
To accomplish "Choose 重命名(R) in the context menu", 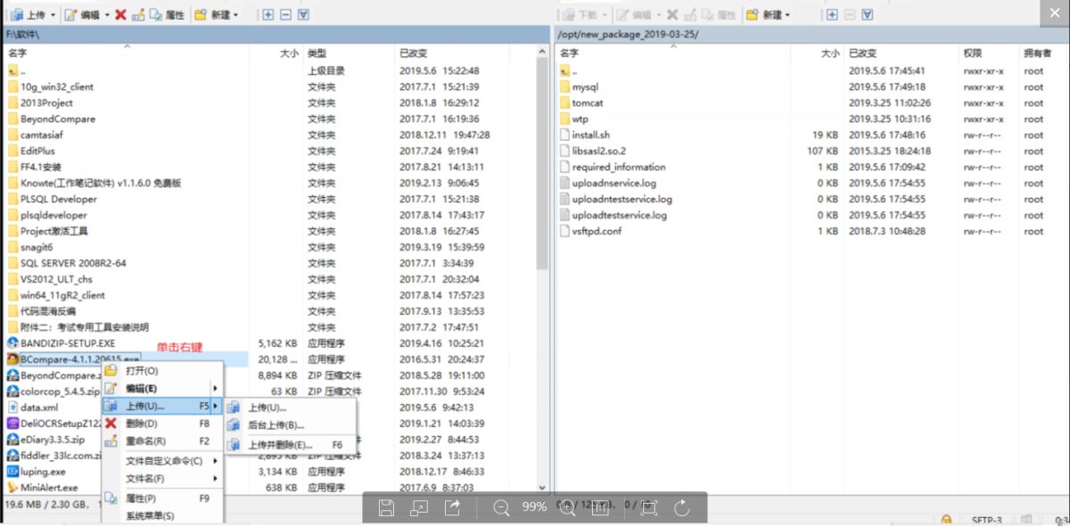I will tap(144, 441).
